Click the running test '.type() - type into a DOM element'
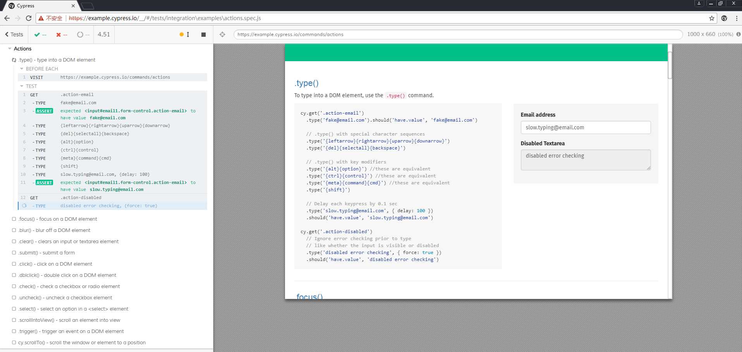The width and height of the screenshot is (742, 352). (57, 60)
